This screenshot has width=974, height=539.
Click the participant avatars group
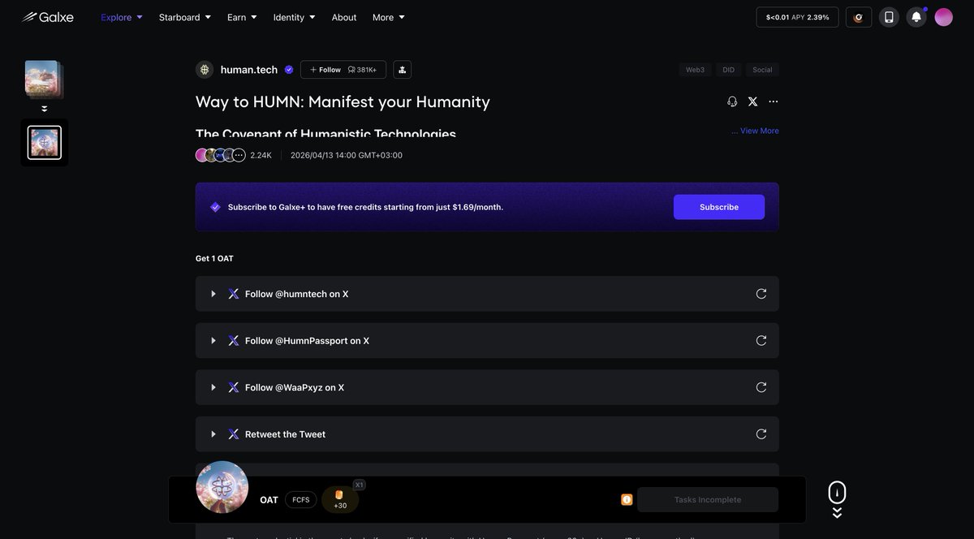coord(220,155)
